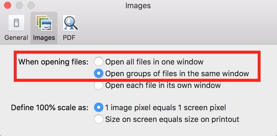Select the PDF tab label
This screenshot has width=277, height=136.
click(69, 38)
